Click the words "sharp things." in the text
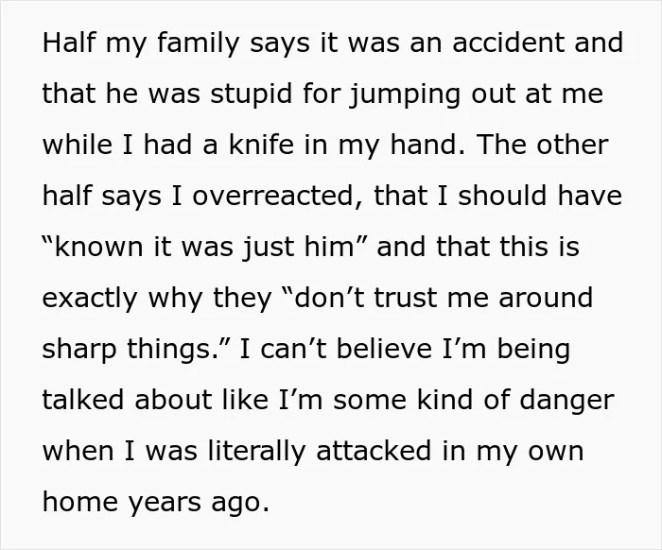This screenshot has width=662, height=550. tap(135, 349)
